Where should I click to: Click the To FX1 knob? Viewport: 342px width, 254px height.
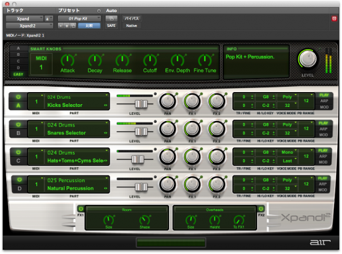(239, 220)
